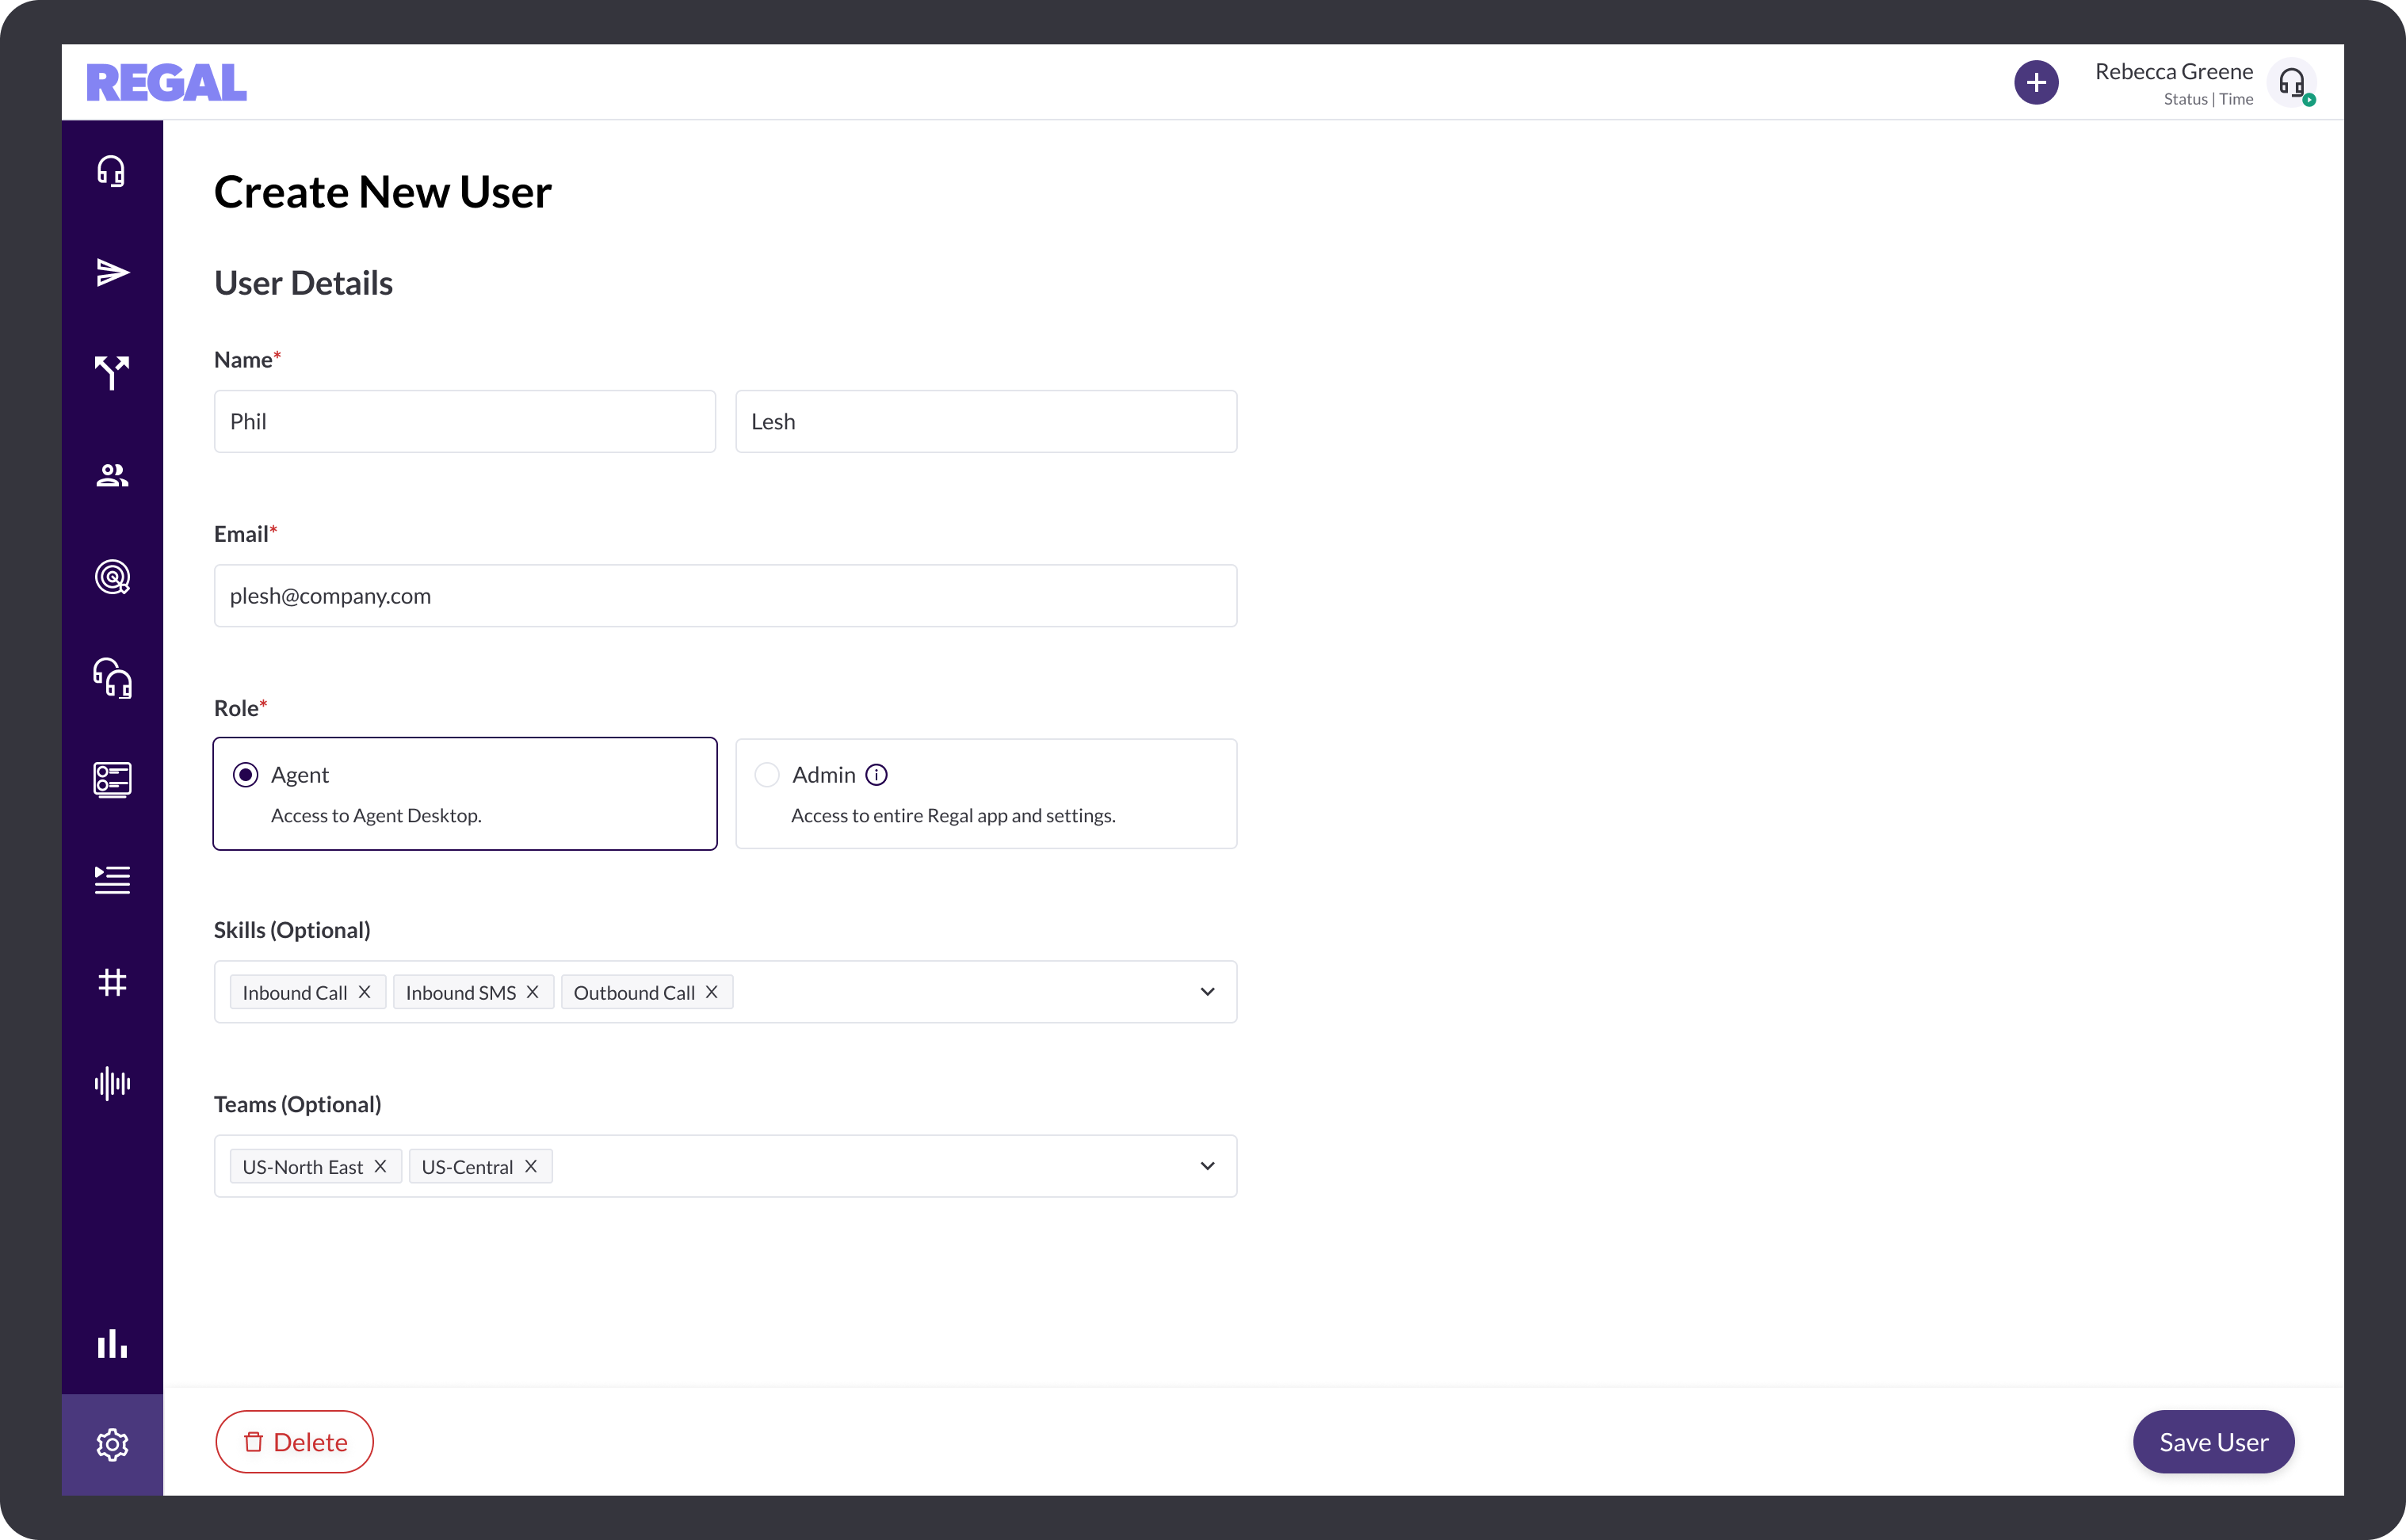The width and height of the screenshot is (2406, 1540).
Task: Click the Save User button
Action: (2213, 1442)
